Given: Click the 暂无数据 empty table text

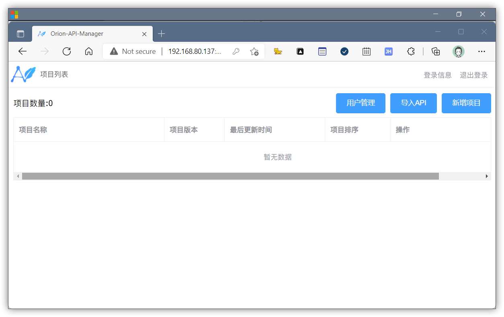Looking at the screenshot, I should coord(278,157).
